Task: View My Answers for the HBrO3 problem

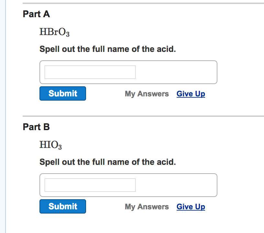Action: (x=147, y=93)
